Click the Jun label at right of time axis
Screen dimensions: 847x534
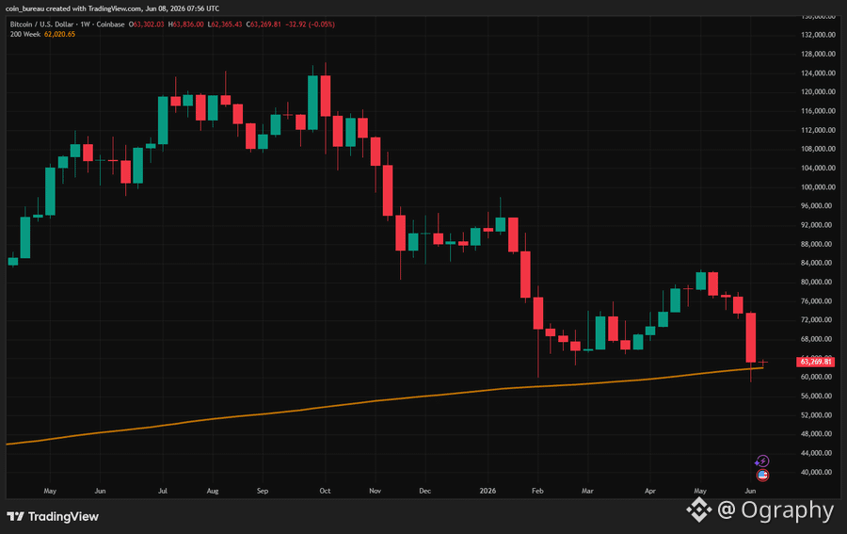point(750,491)
